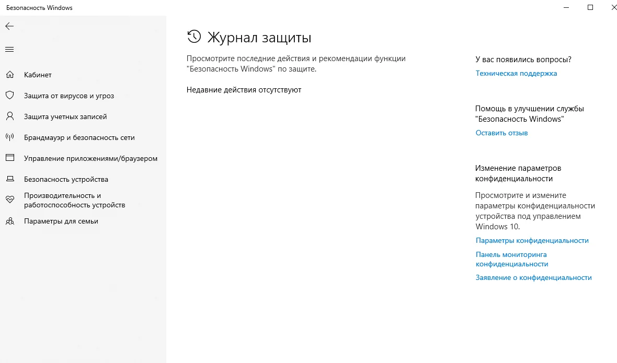Click the Изменение параметров конфиденциальности heading
The height and width of the screenshot is (363, 617).
coord(518,173)
